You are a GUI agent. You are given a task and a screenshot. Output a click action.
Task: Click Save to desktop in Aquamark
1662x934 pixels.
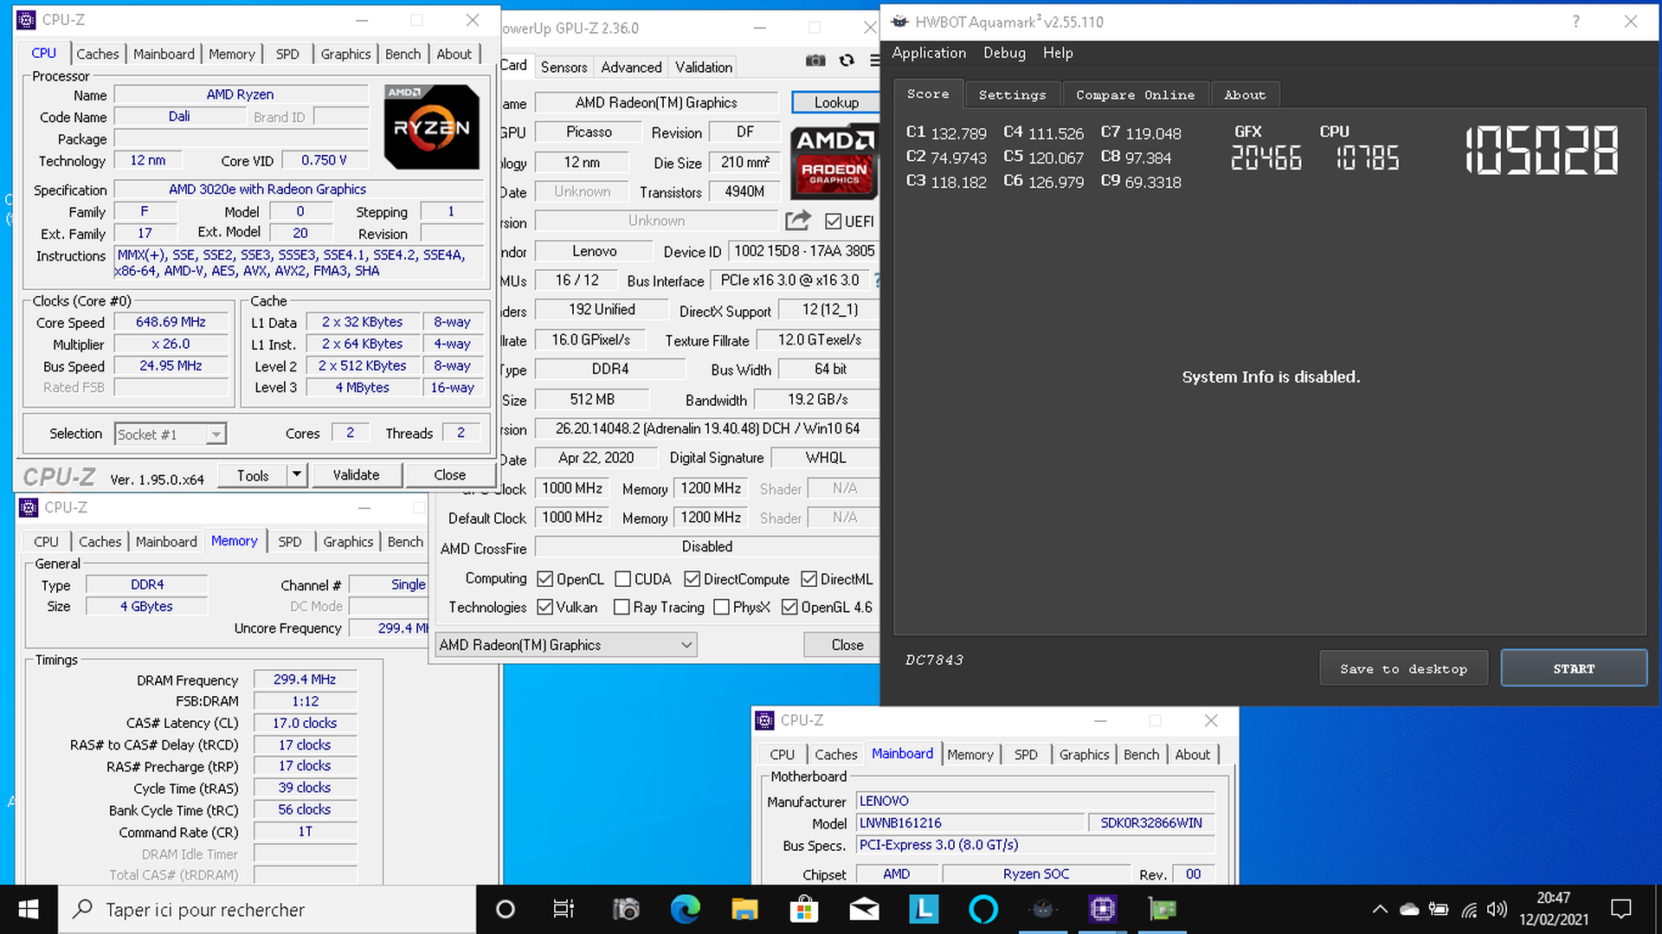click(1403, 668)
